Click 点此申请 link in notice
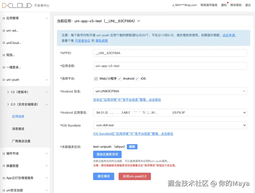 tap(229, 35)
